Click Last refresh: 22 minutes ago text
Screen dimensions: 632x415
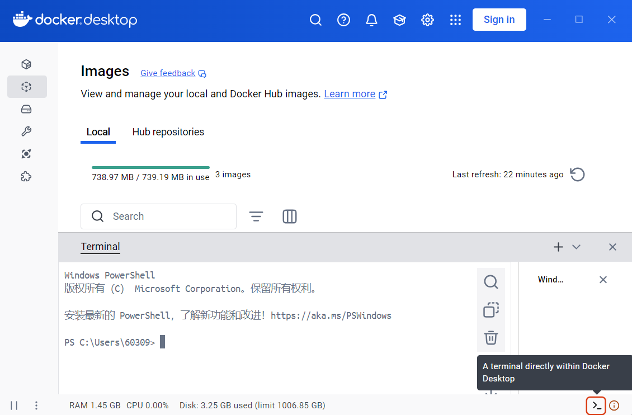tap(507, 175)
